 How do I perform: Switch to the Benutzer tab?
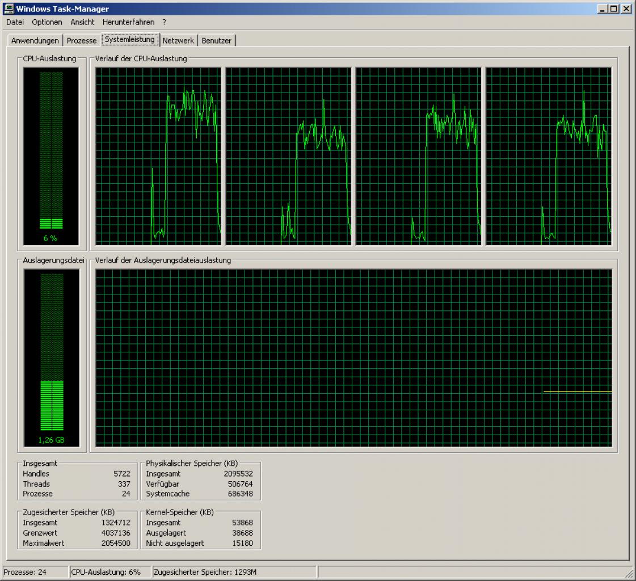tap(216, 41)
